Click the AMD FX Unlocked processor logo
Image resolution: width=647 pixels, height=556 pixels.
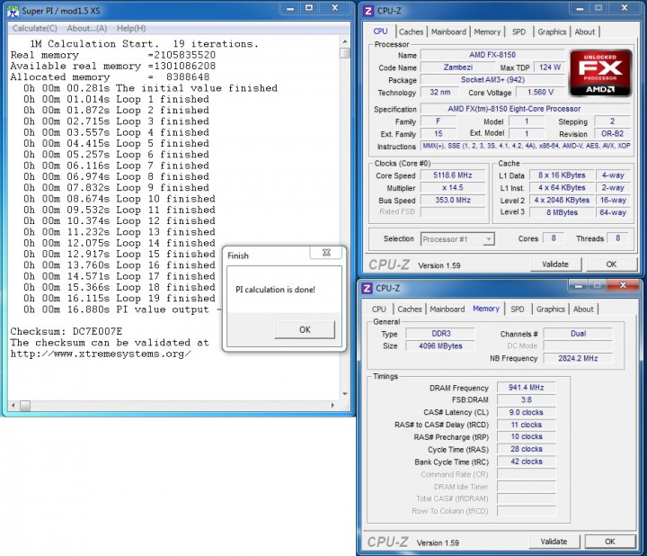coord(600,73)
